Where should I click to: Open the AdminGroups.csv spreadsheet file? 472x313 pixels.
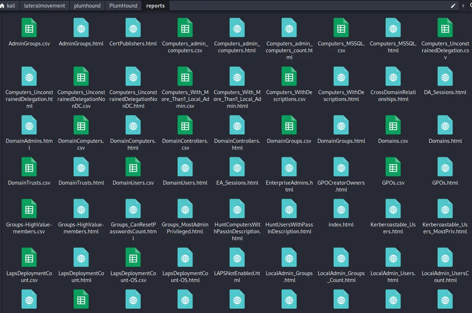tap(29, 28)
